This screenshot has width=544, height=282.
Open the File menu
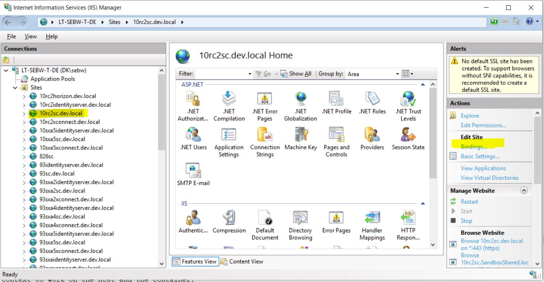click(11, 36)
